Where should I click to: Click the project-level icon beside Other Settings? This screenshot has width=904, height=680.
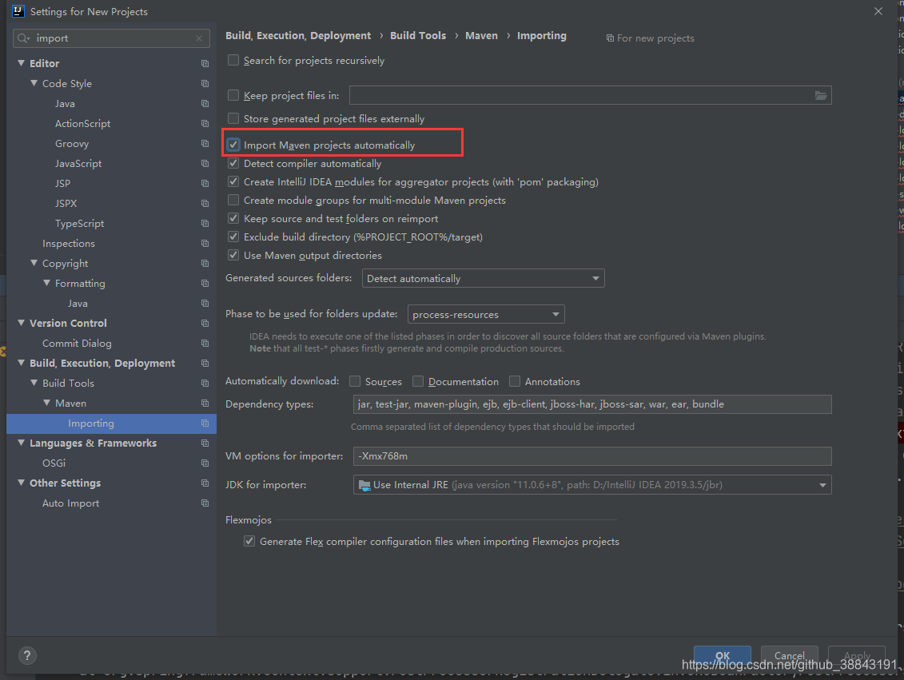pyautogui.click(x=205, y=483)
